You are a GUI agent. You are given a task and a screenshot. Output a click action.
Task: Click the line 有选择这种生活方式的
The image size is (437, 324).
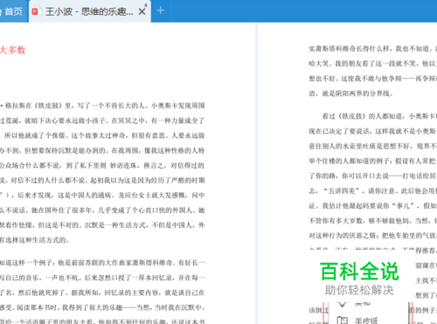(35, 240)
